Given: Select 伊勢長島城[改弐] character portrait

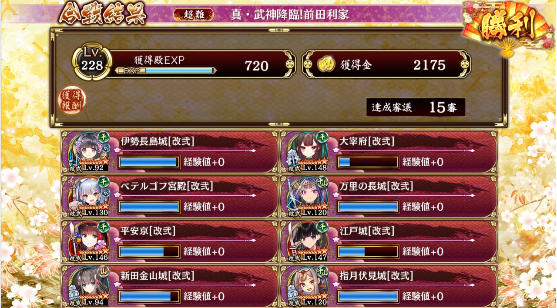Looking at the screenshot, I should (86, 151).
